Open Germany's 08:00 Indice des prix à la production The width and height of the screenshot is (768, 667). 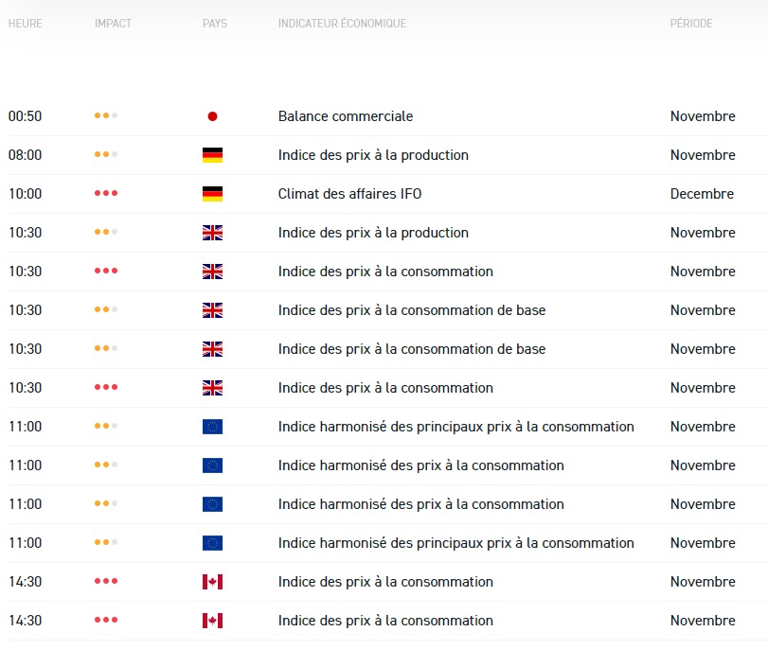(x=373, y=155)
